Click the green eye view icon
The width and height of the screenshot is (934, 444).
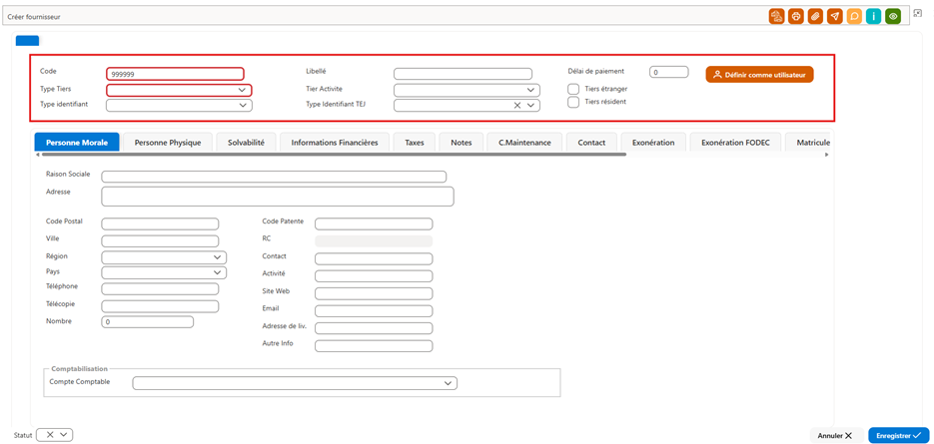click(x=892, y=16)
